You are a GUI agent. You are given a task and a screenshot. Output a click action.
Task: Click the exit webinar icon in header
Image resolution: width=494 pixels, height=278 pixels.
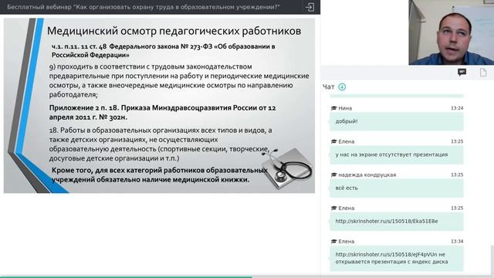click(310, 7)
